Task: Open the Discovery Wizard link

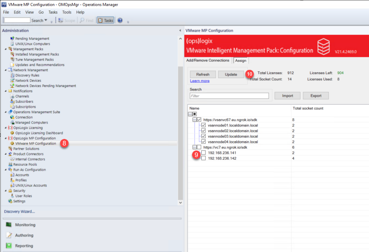Action: tap(20, 211)
